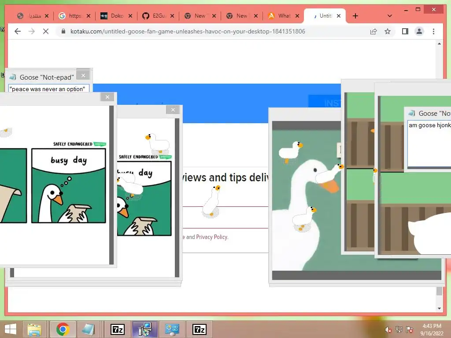The image size is (451, 338).
Task: Click the share page icon
Action: [373, 31]
